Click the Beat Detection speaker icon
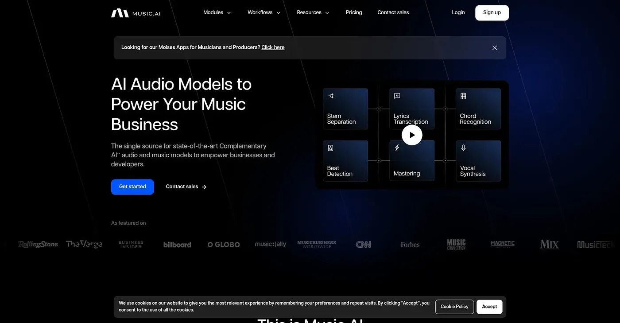The width and height of the screenshot is (620, 323). [x=331, y=148]
